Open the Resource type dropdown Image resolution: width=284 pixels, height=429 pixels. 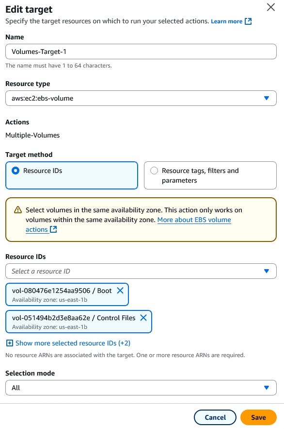click(141, 98)
